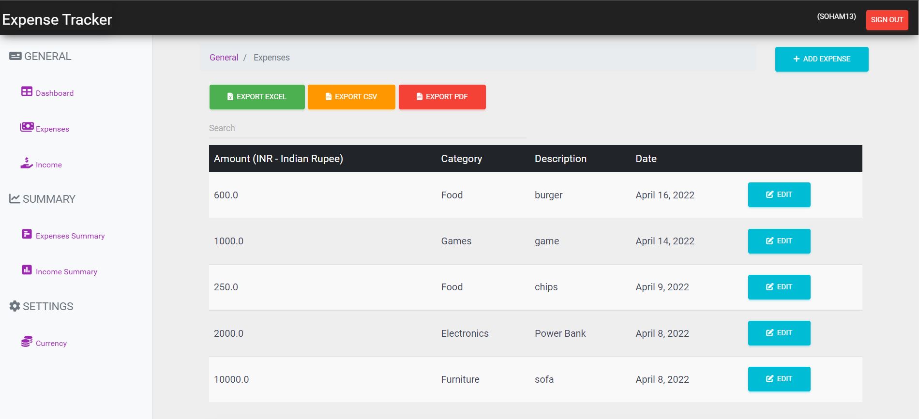View the Expenses Summary page
This screenshot has height=419, width=919.
pyautogui.click(x=70, y=236)
